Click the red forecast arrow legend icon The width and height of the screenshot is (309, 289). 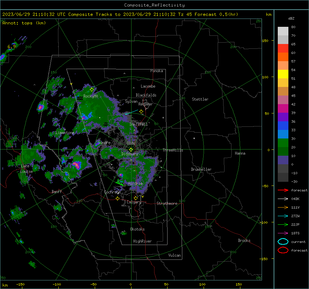tap(283, 190)
